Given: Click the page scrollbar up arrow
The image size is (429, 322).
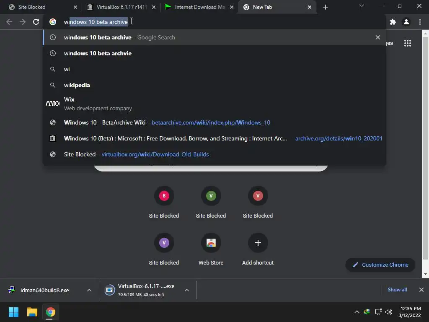Looking at the screenshot, I should 425,34.
